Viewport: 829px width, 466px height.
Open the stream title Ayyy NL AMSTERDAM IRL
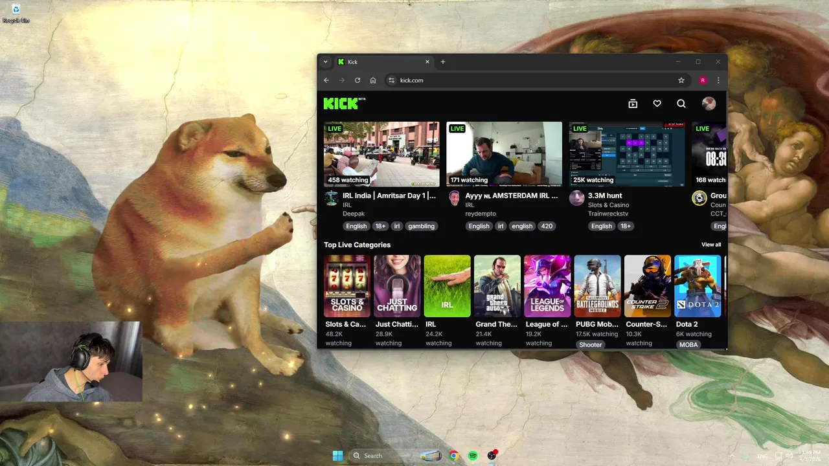[512, 195]
